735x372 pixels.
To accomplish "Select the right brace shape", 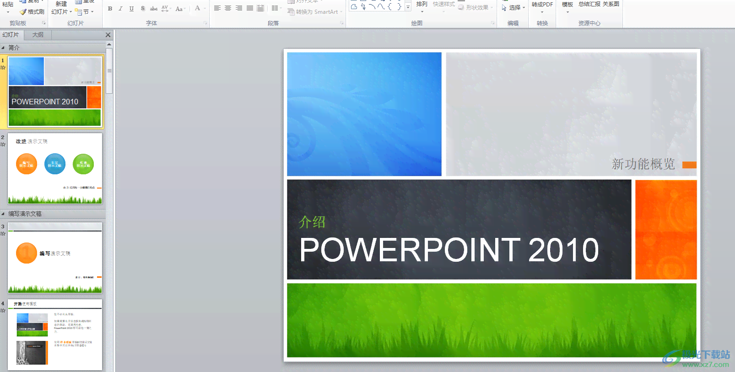I will click(399, 7).
